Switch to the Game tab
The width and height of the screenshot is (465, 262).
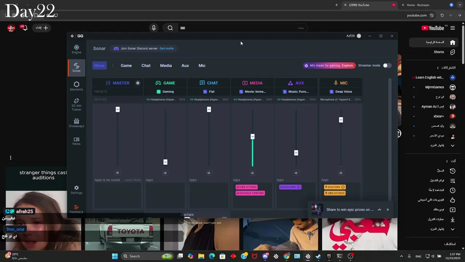click(126, 65)
